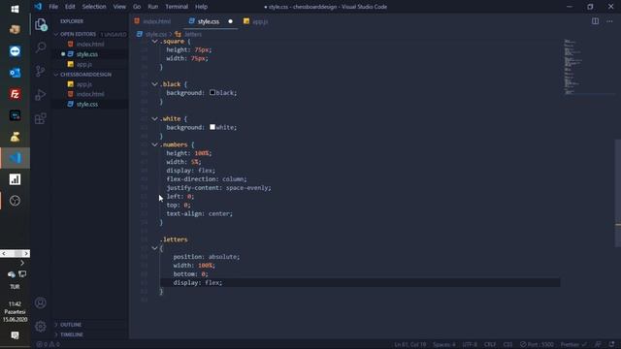Open the Explorer view in activity bar
The image size is (621, 349).
[41, 24]
